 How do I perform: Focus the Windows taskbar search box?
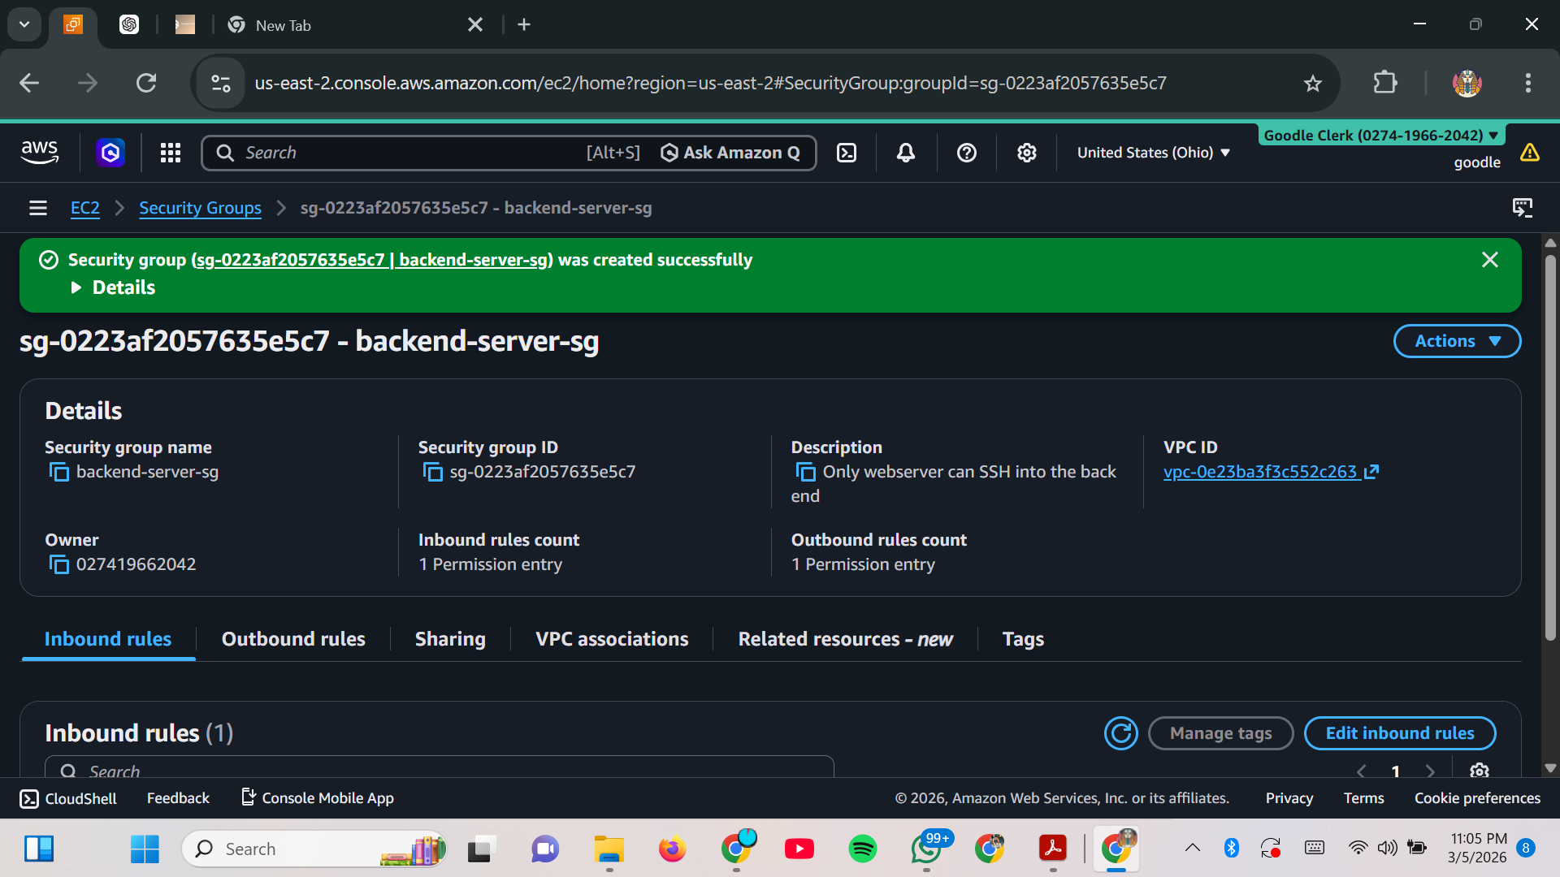coord(314,849)
